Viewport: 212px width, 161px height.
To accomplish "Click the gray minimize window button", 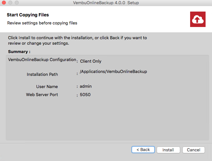I will [x=10, y=3].
